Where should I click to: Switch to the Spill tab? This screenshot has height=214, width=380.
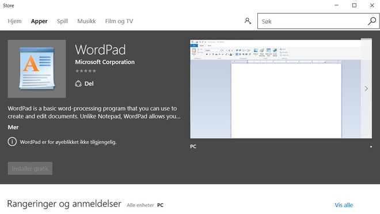click(62, 21)
